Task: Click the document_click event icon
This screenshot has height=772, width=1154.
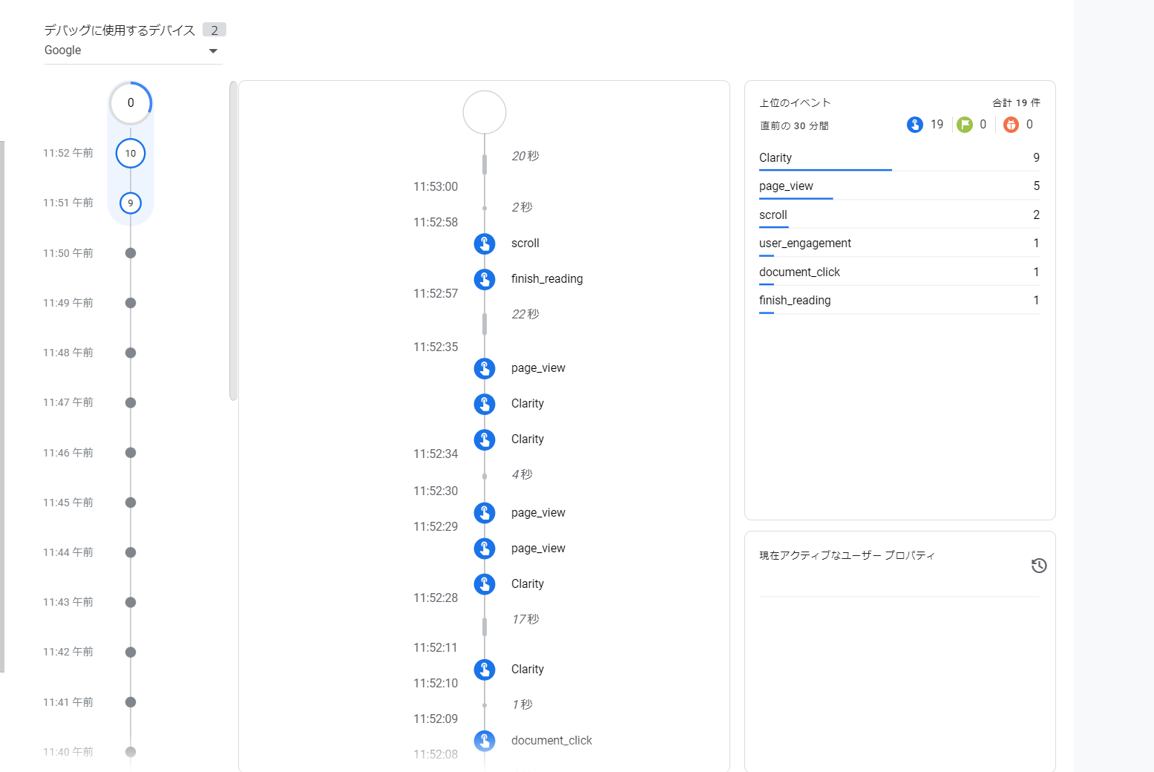Action: tap(485, 740)
